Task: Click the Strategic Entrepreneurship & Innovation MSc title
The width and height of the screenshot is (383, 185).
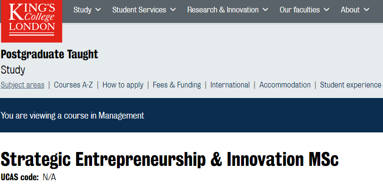Action: tap(170, 160)
